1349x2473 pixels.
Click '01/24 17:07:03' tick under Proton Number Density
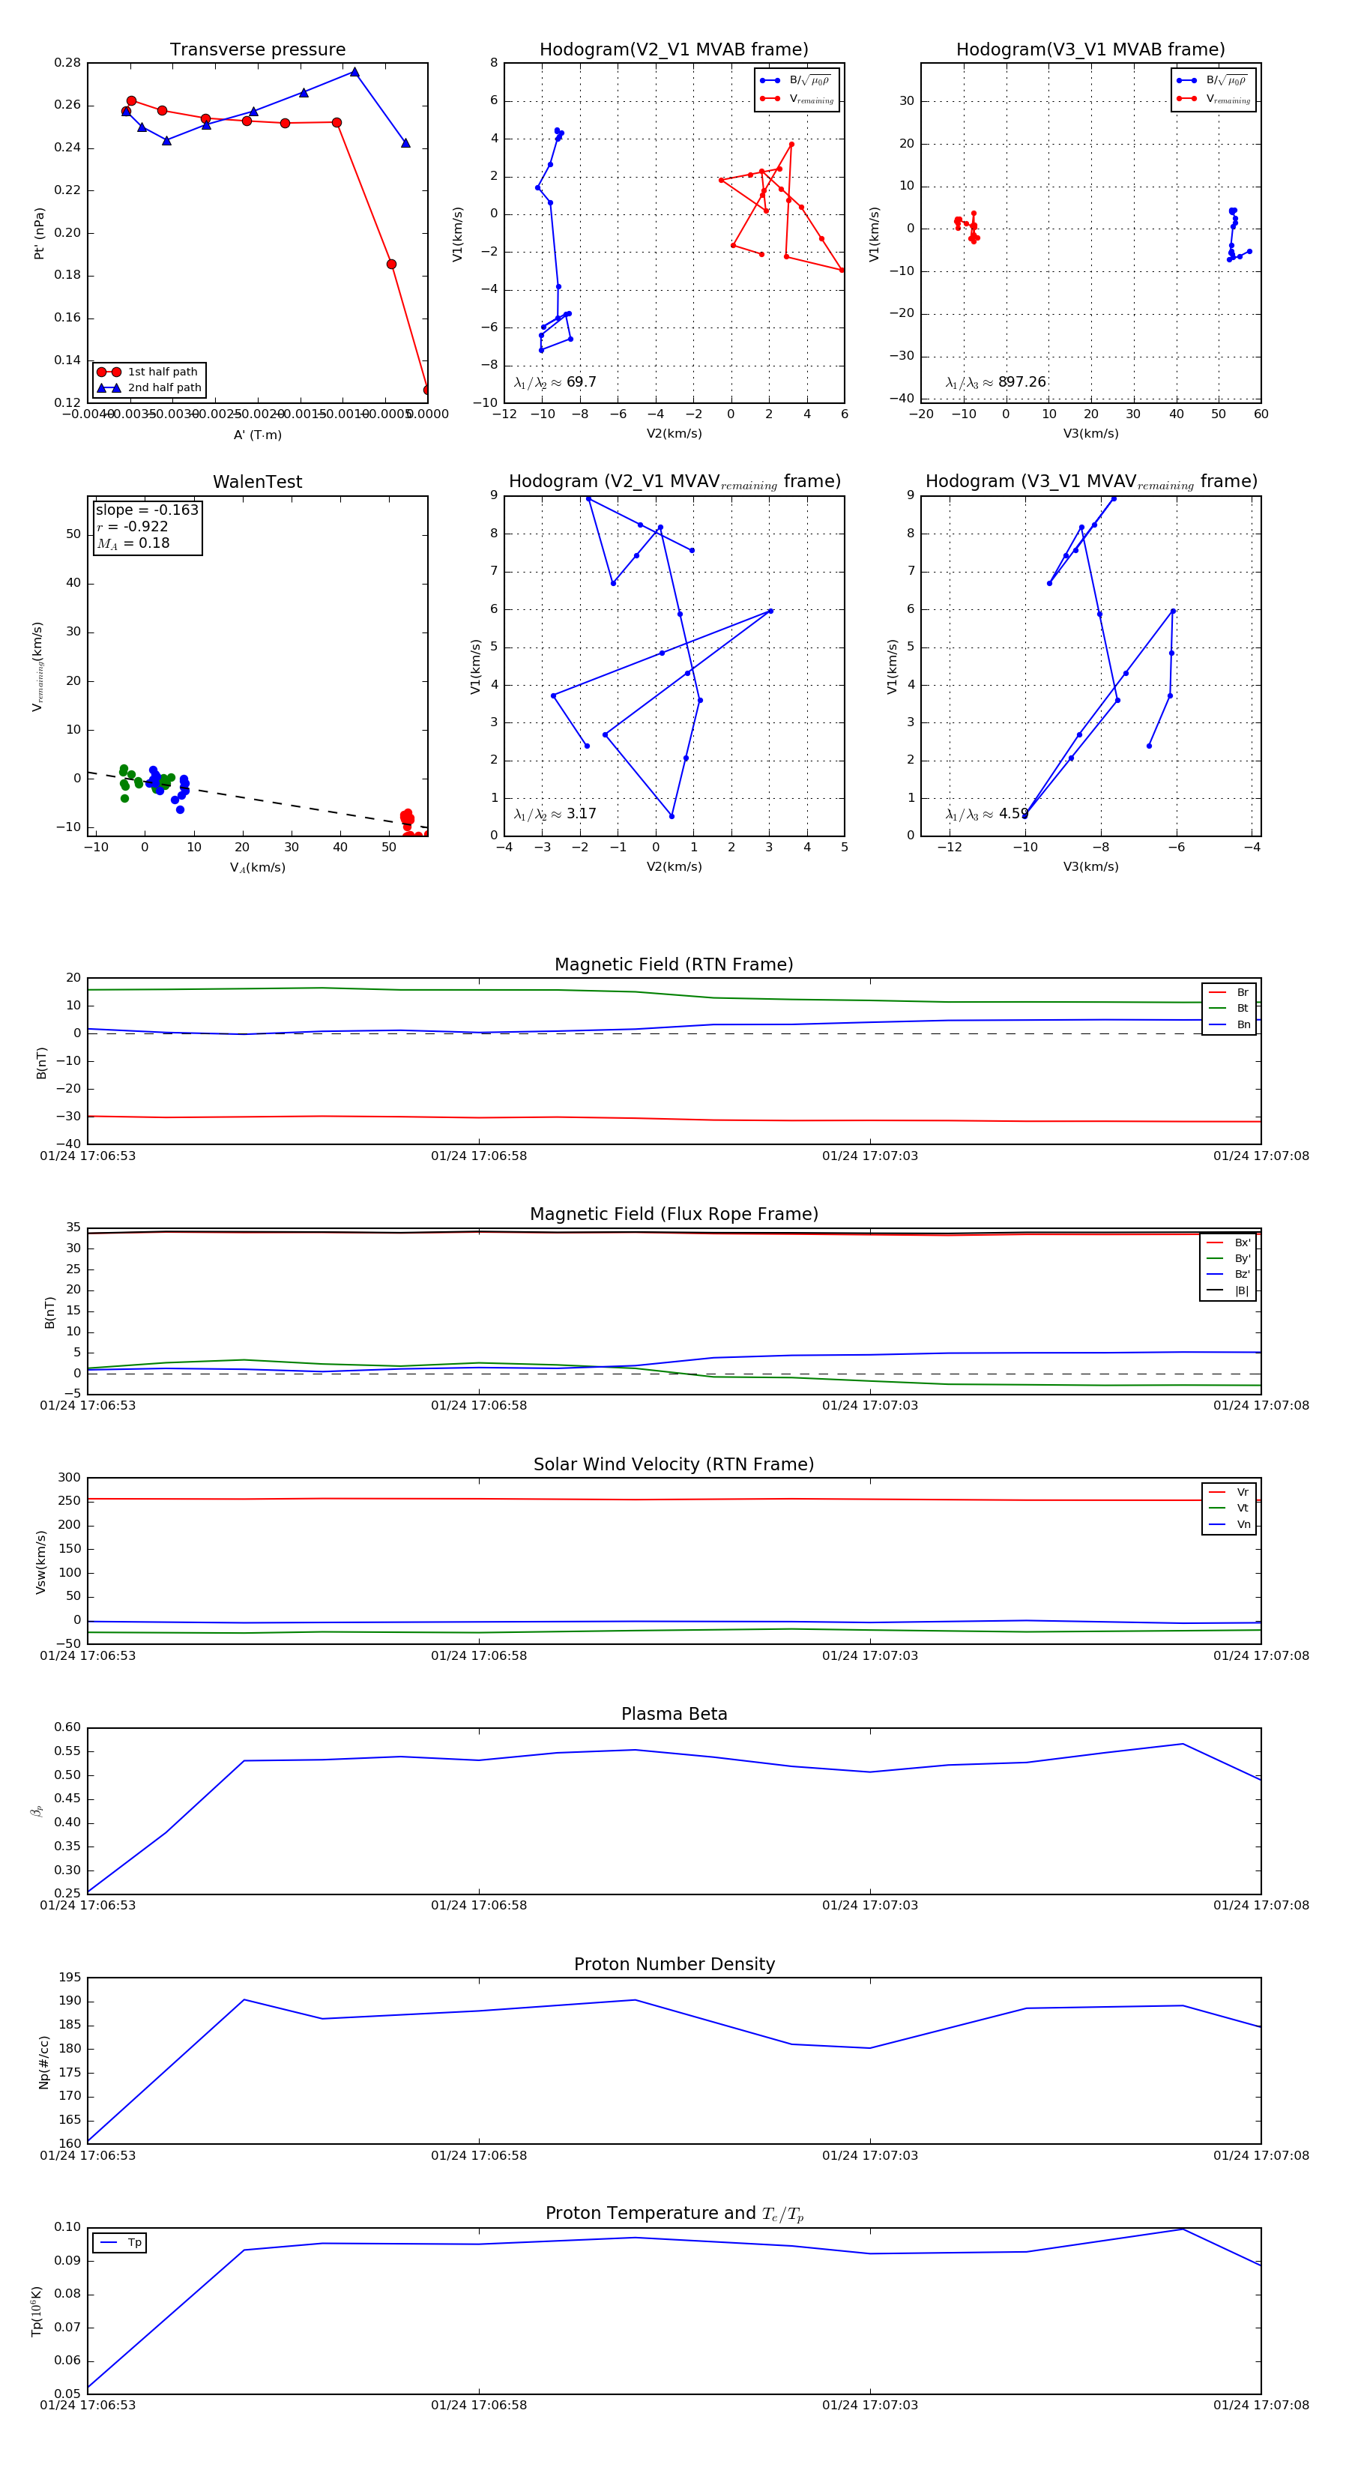point(870,2155)
